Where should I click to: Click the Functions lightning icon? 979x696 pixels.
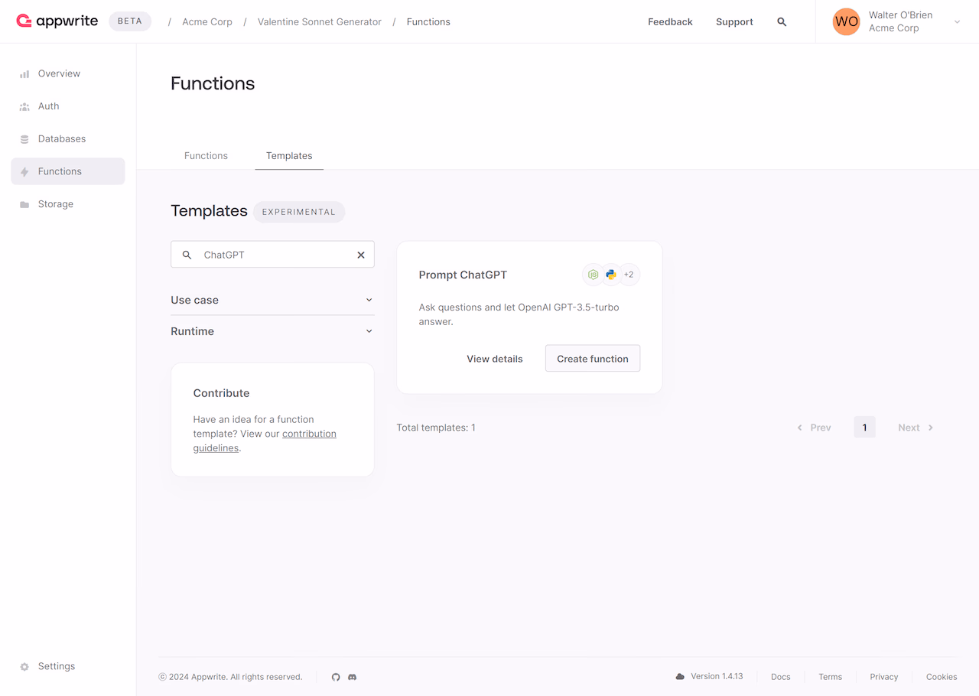24,172
